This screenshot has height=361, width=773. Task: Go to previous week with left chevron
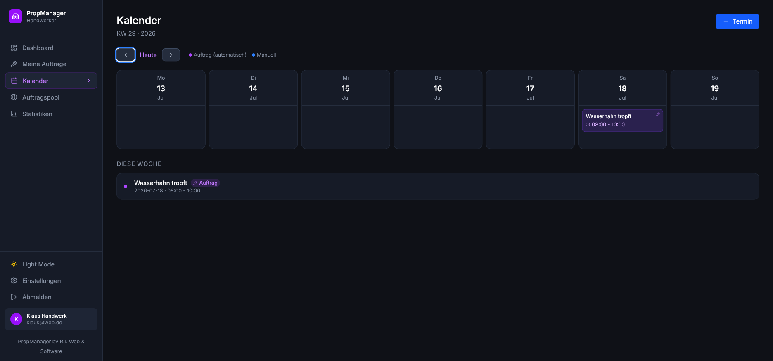pos(126,55)
